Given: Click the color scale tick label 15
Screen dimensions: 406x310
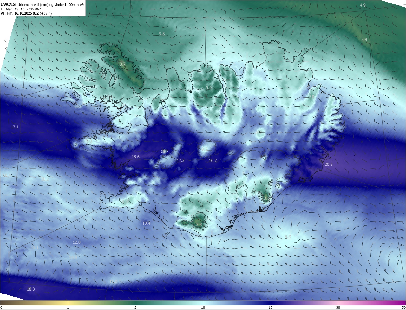Looking at the screenshot, I should tap(271, 307).
